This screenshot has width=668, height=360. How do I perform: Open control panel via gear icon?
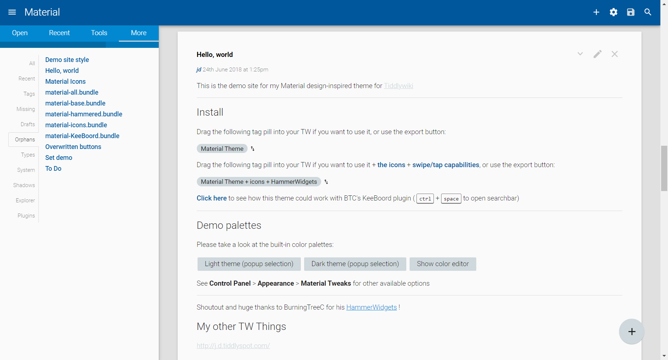pos(614,12)
